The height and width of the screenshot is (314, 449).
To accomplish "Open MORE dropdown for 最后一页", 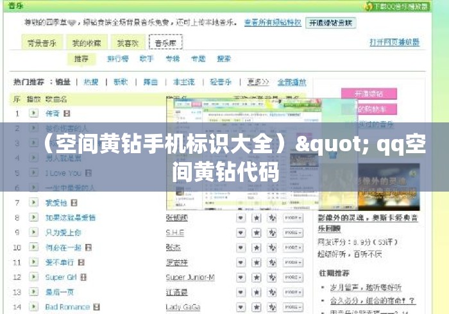I will pyautogui.click(x=292, y=292).
